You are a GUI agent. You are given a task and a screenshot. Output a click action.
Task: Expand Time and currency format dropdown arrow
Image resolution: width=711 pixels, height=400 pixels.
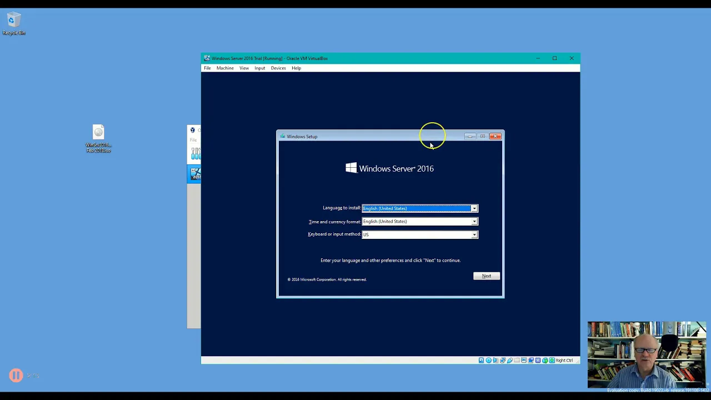[474, 222]
